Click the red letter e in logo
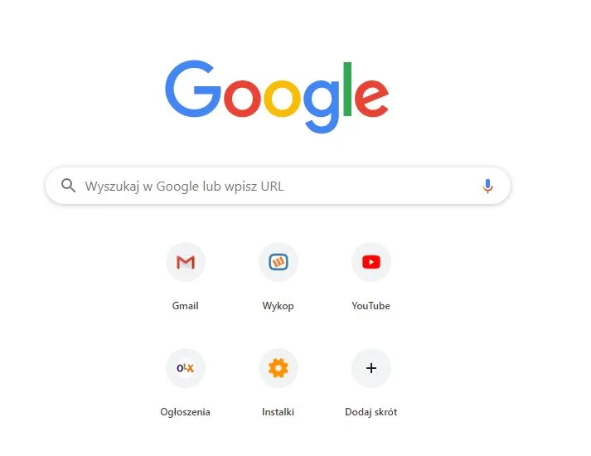Screen dimensions: 591x456 click(x=371, y=99)
